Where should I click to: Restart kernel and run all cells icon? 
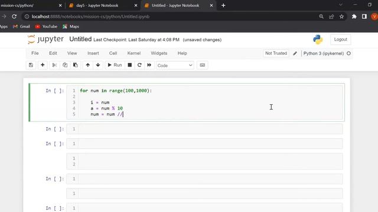click(x=149, y=65)
